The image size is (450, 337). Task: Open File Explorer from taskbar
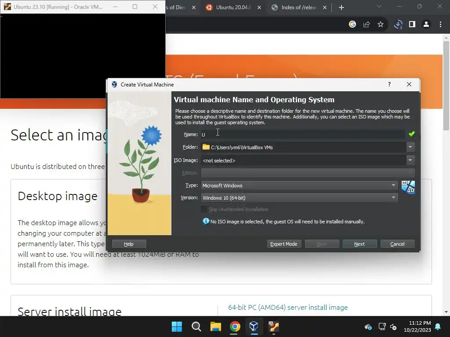(x=215, y=326)
